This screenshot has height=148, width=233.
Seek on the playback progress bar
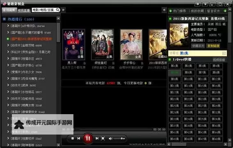pyautogui.click(x=114, y=129)
